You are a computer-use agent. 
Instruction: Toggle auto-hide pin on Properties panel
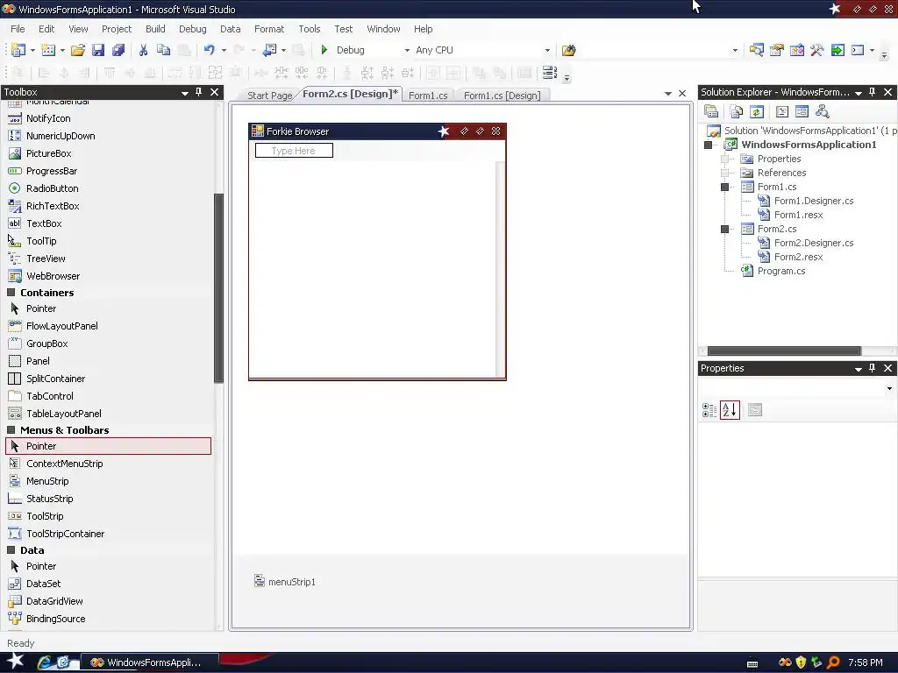873,368
